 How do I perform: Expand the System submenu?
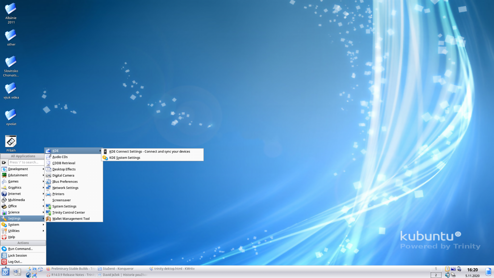click(13, 225)
